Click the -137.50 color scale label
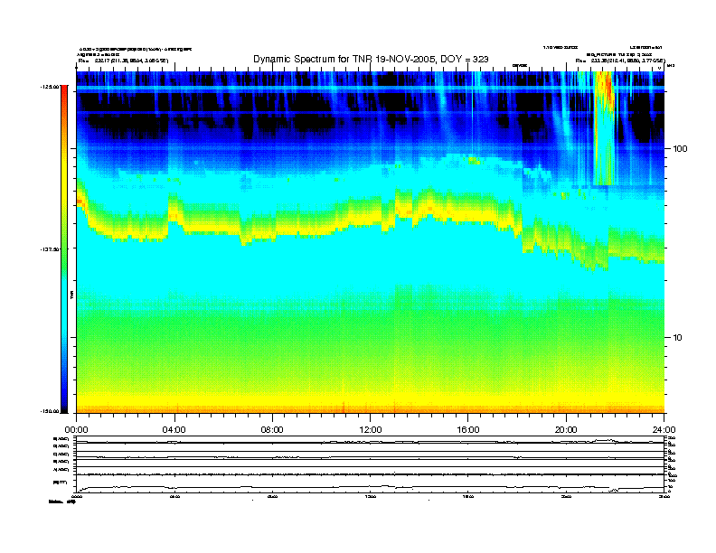 click(x=50, y=249)
